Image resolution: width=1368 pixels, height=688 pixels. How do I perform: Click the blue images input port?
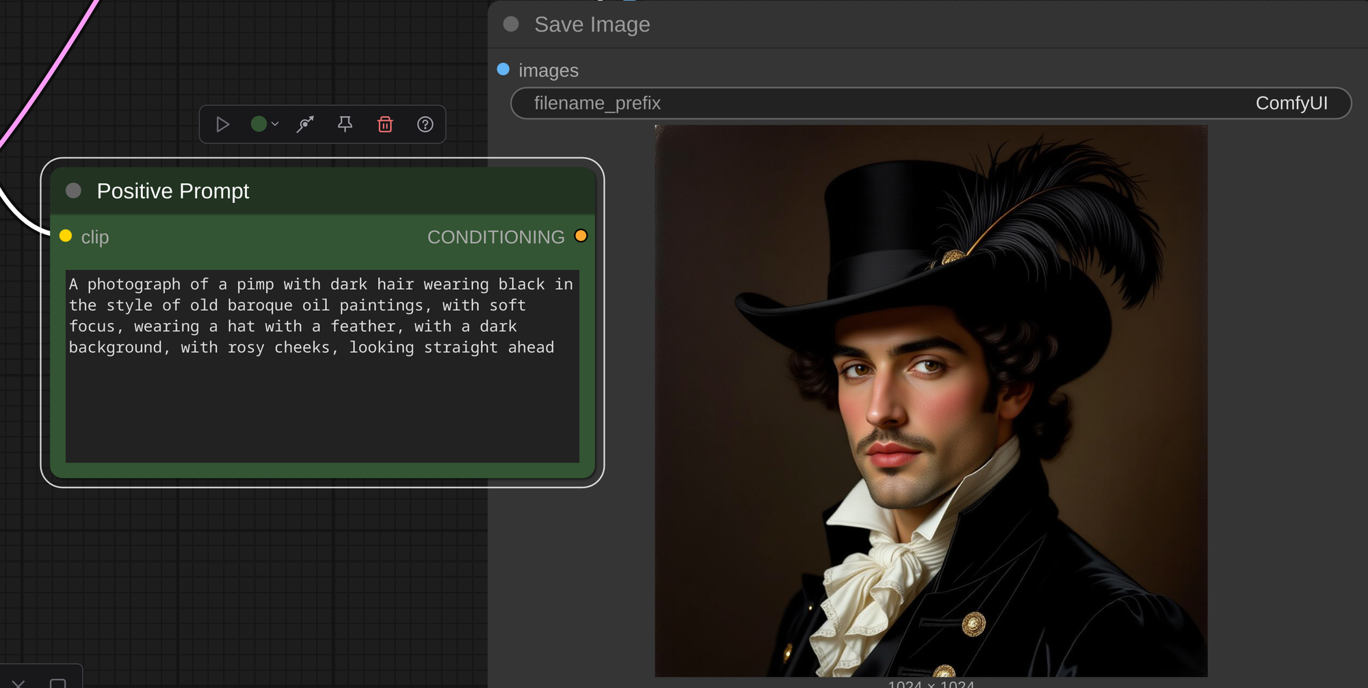point(503,70)
